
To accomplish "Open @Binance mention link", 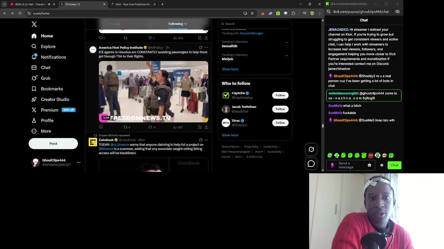I will [106, 149].
